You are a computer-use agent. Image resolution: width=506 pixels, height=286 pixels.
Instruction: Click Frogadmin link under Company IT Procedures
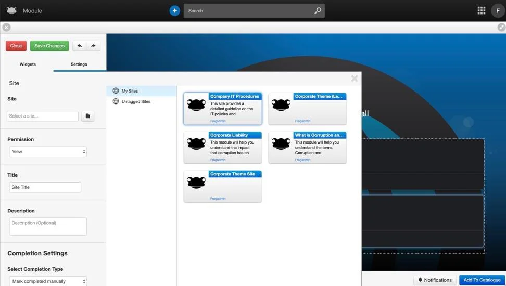[x=218, y=121]
